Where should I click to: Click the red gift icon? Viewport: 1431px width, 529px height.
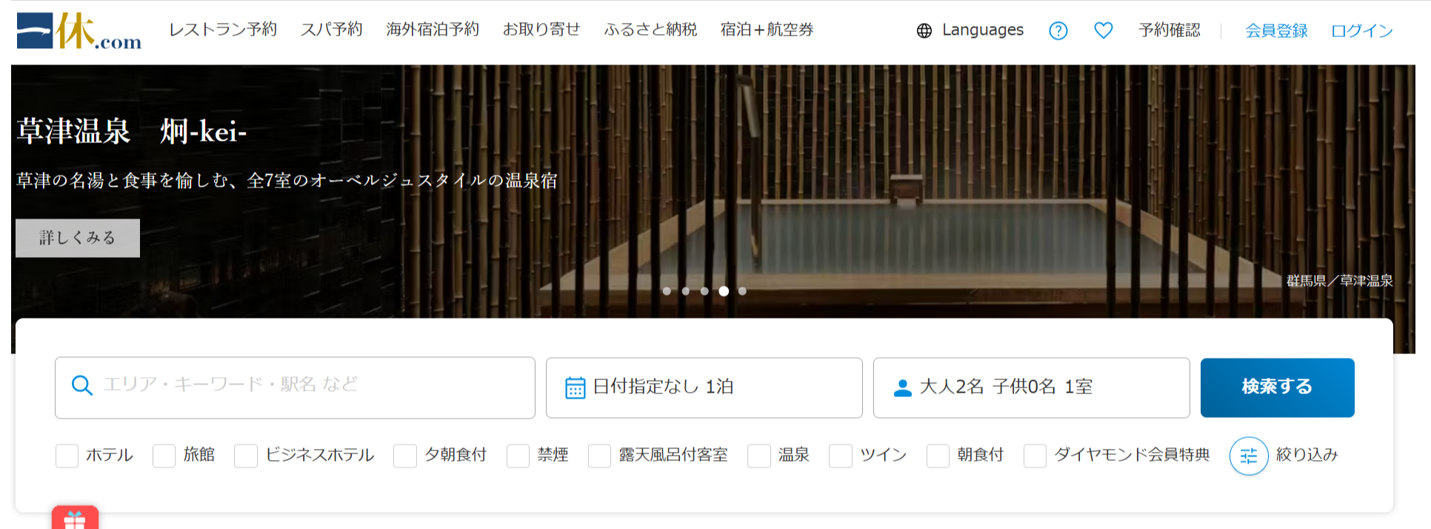point(75,518)
